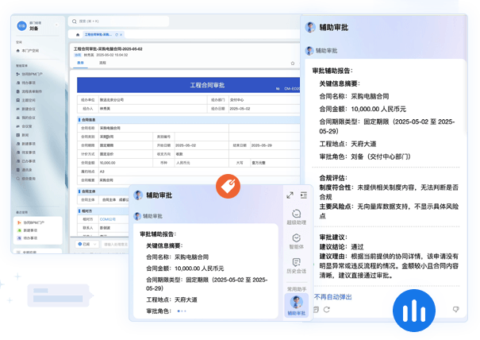480x340 pixels.
Task: Click the 林秀英 handler cell
Action: click(x=152, y=109)
